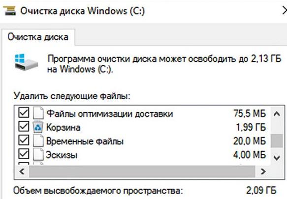Uncheck the Корзина checkbox
Screen dimensions: 287x199
(24, 126)
